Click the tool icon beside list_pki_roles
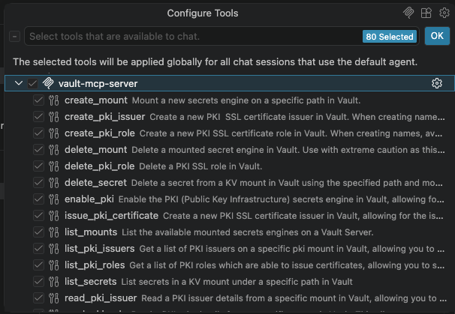This screenshot has width=455, height=314. click(53, 265)
